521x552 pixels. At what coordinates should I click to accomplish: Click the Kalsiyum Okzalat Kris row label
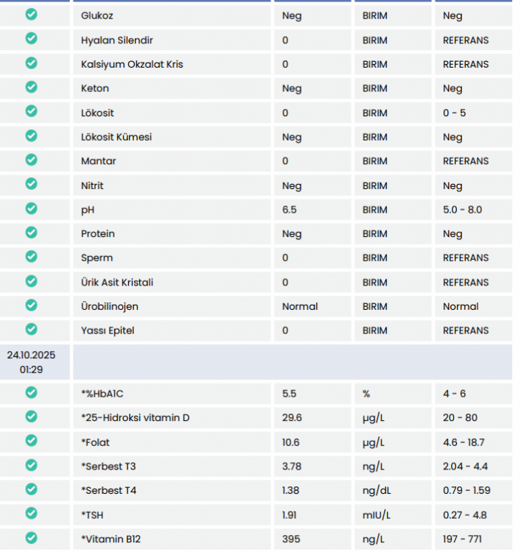pyautogui.click(x=132, y=65)
